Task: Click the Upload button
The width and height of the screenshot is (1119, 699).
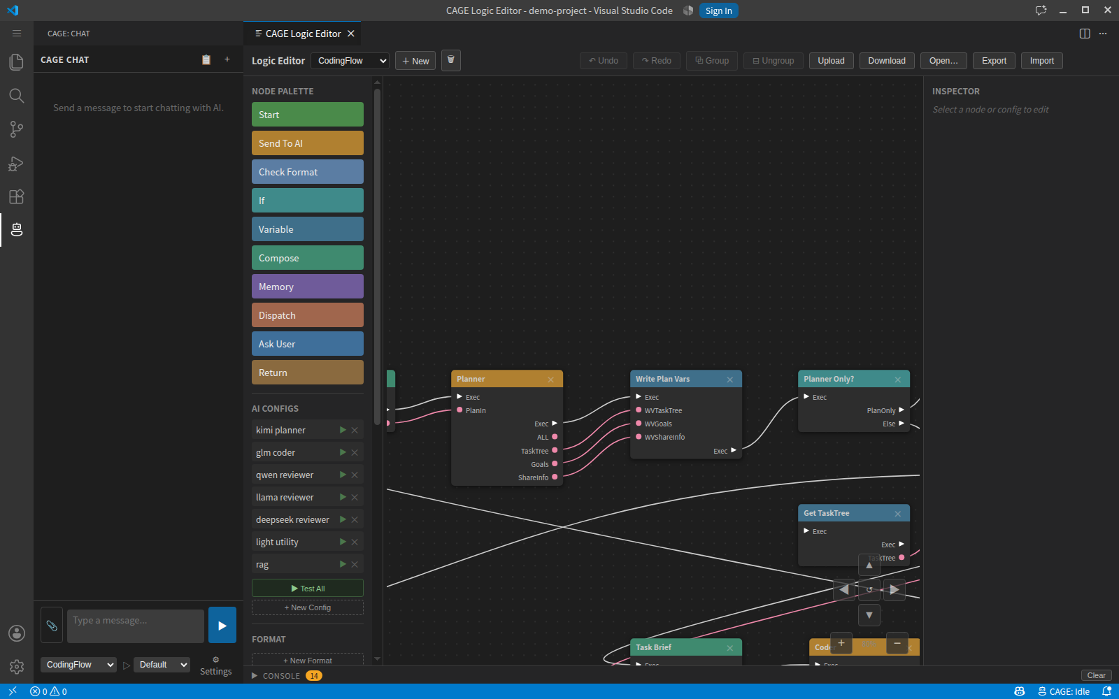Action: 832,61
